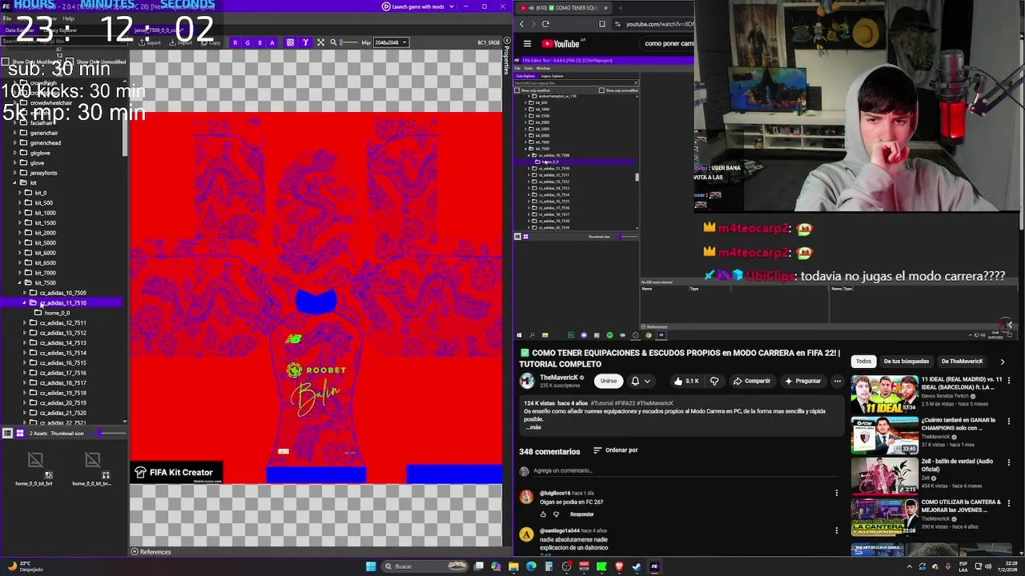Screen dimensions: 1025x576
Task: Open the Help menu in FIFA Editor
Action: pyautogui.click(x=68, y=18)
